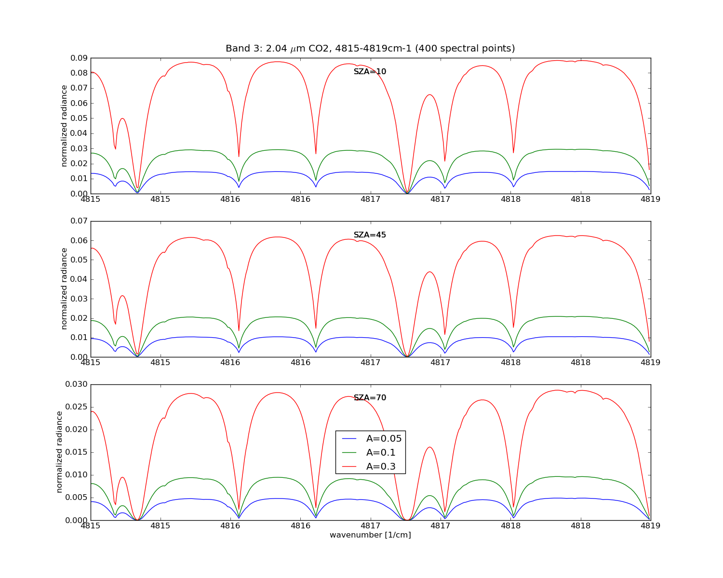
Task: Click the 'wavenumber [1/cm]' axis label
Action: pyautogui.click(x=370, y=535)
